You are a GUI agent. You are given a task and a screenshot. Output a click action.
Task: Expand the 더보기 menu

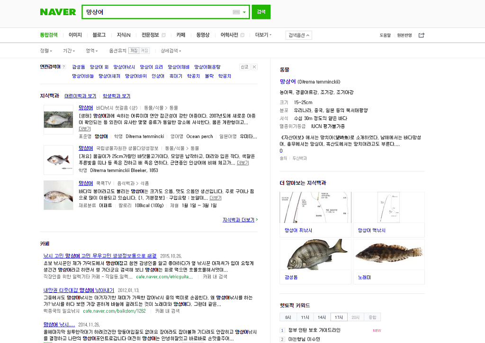[x=263, y=35]
